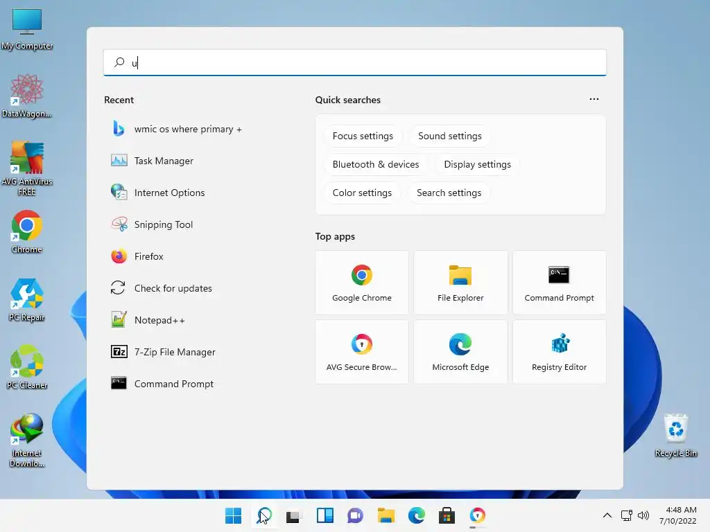710x532 pixels.
Task: Select the Chrome desktop shortcut
Action: tap(27, 231)
